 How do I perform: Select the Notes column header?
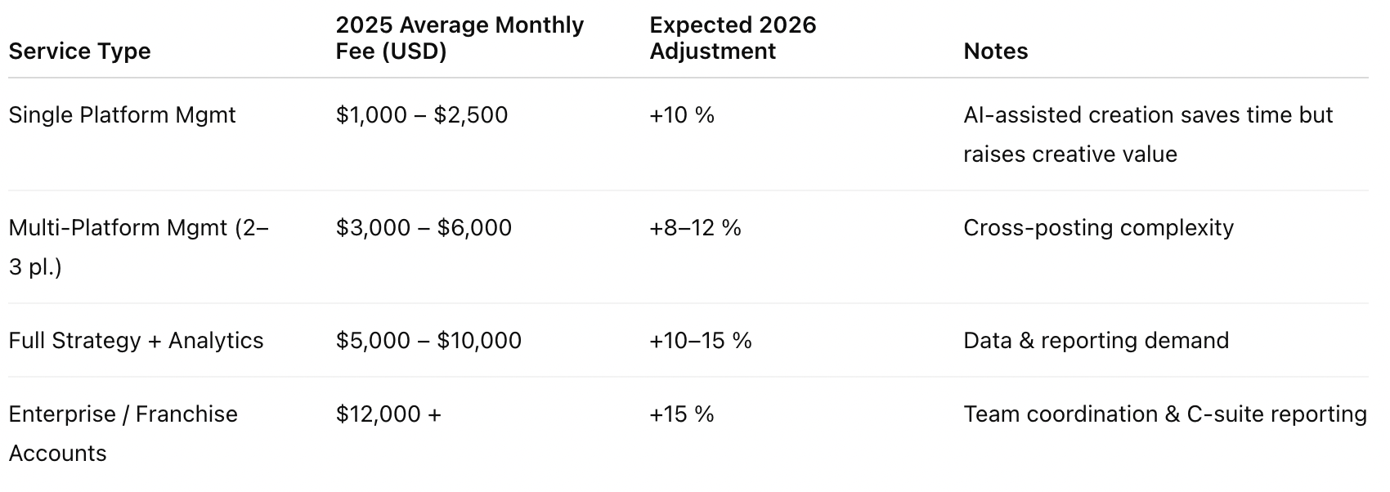[x=996, y=51]
